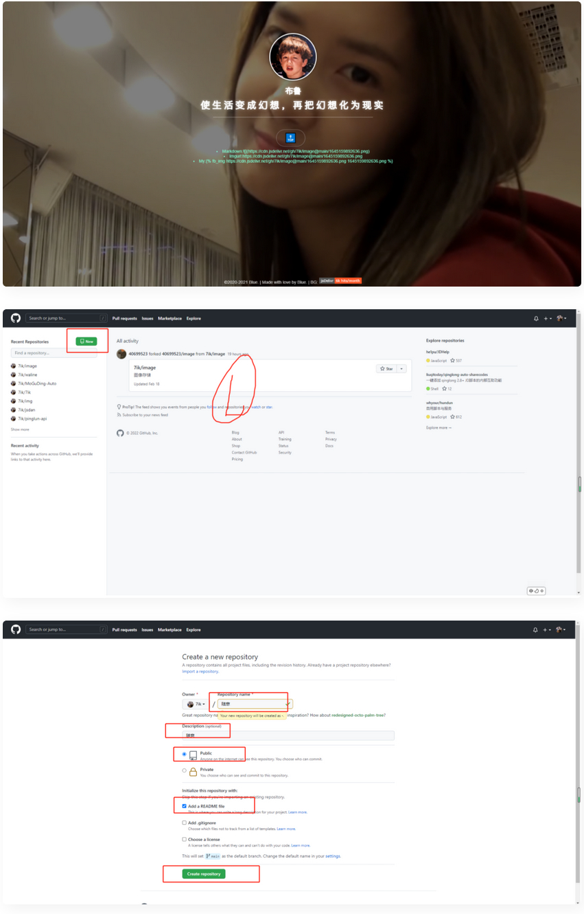Click the Search or jump to field
Viewport: 584px width, 914px height.
point(65,318)
